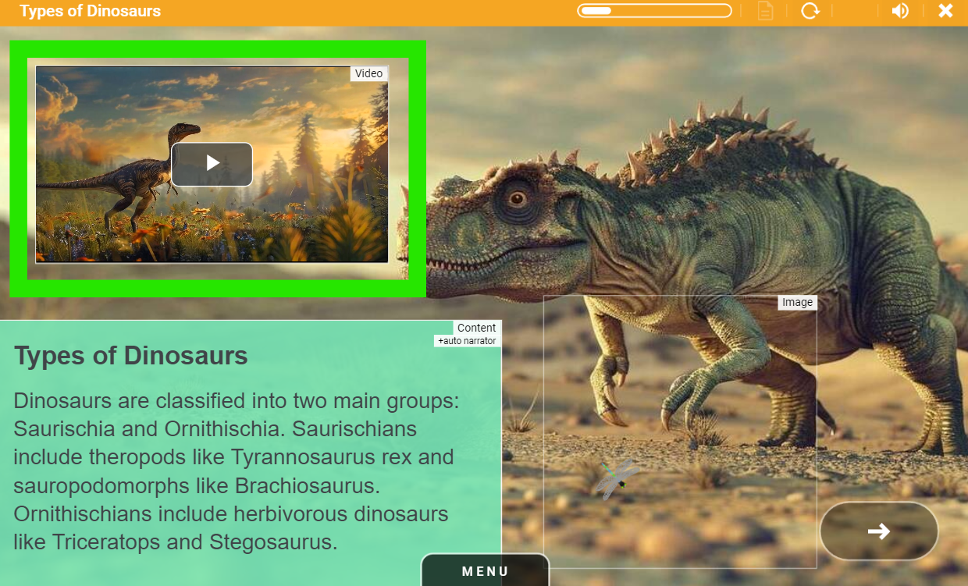This screenshot has width=968, height=586.
Task: Click the "Content" label tag
Action: (476, 328)
